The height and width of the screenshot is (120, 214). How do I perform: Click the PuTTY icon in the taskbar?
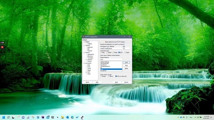coord(82,117)
